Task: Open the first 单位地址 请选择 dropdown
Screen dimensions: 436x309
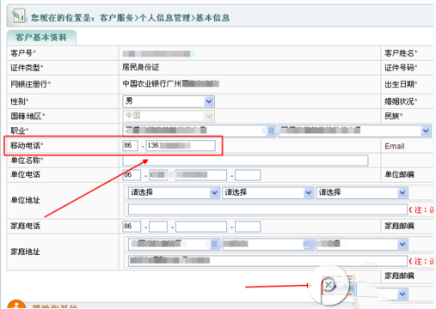Action: point(174,192)
